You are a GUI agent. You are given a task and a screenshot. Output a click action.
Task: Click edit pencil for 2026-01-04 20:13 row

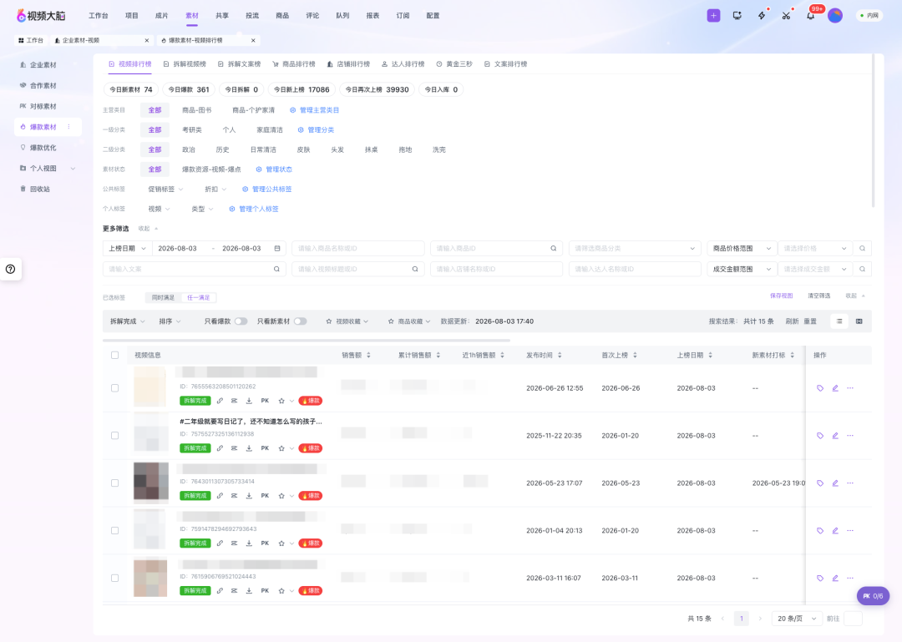pyautogui.click(x=835, y=530)
